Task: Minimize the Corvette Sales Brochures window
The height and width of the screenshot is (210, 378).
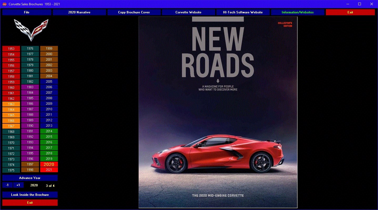Action: click(x=347, y=4)
